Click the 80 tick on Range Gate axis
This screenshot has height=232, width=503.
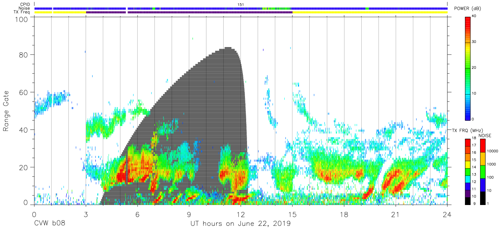(x=24, y=55)
